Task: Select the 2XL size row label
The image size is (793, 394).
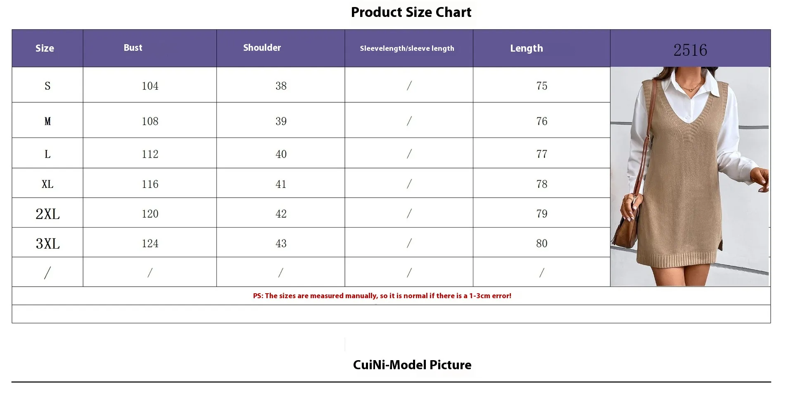Action: 47,214
